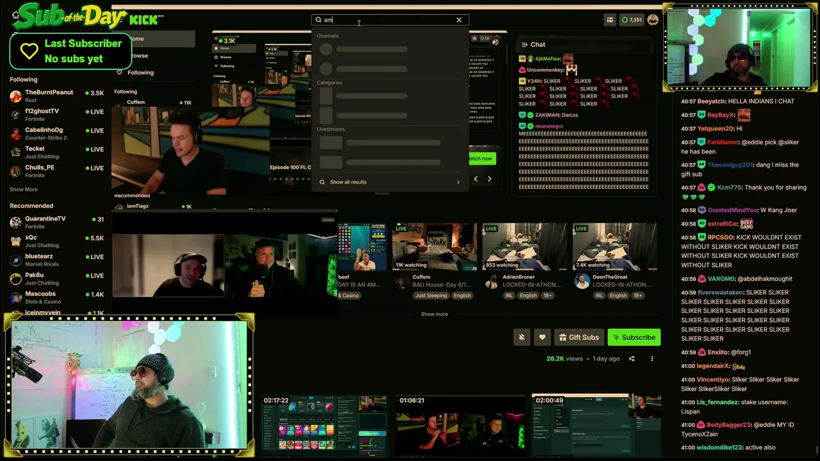The image size is (820, 461).
Task: Open Chulls_PE channel in sidebar
Action: click(x=56, y=171)
